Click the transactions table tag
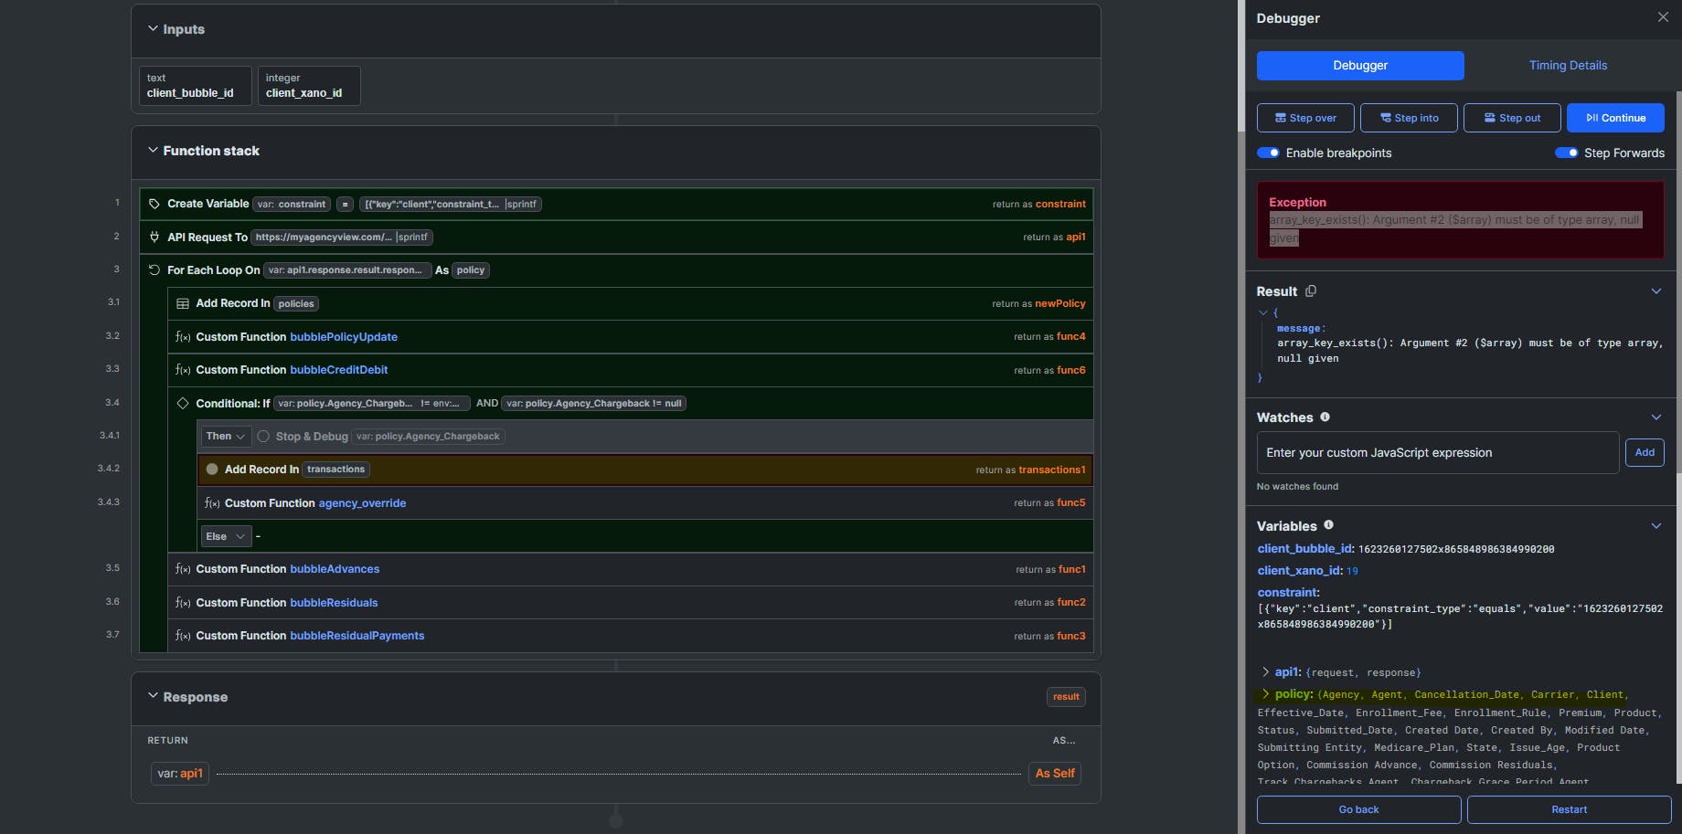The height and width of the screenshot is (834, 1682). pyautogui.click(x=335, y=470)
